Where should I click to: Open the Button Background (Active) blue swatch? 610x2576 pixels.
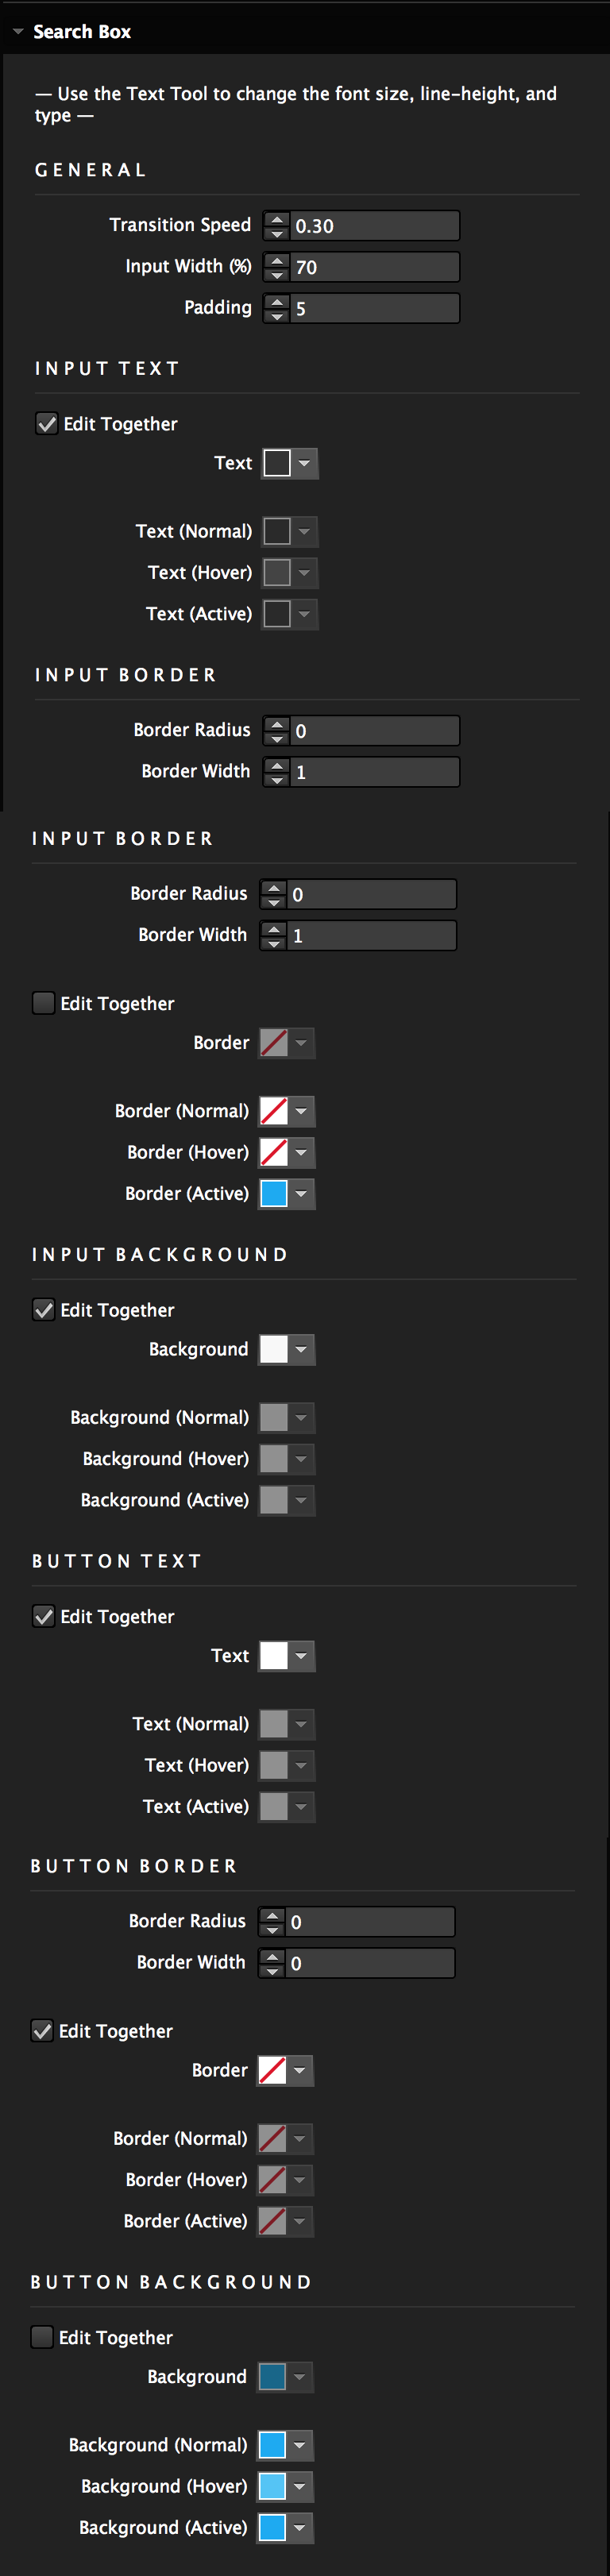click(272, 2527)
